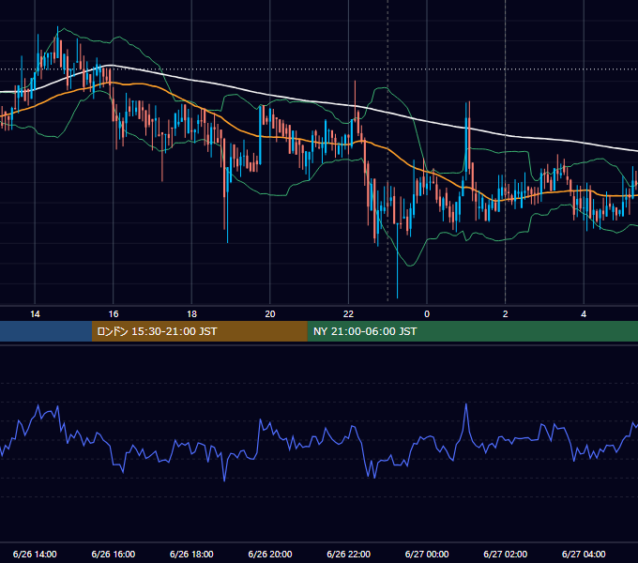The height and width of the screenshot is (563, 638).
Task: Select the 2 hour axis label
Action: tap(506, 314)
